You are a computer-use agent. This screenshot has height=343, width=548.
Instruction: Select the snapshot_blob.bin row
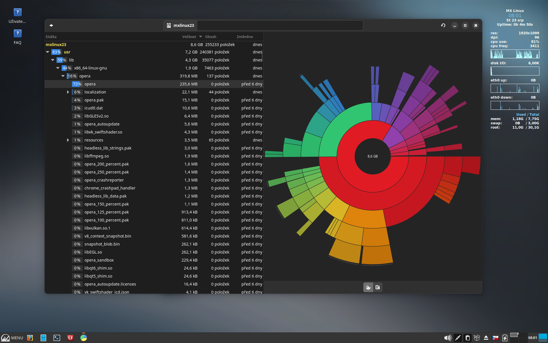tap(154, 244)
